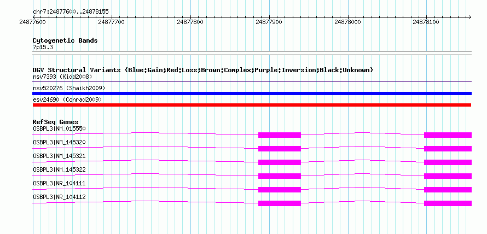Viewport: 487px width, 234px height.
Task: Click NR_104111 middle exon block
Action: (280, 190)
